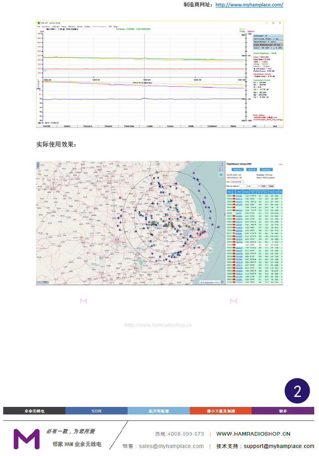Click the black receiver dot on map

coord(169,219)
